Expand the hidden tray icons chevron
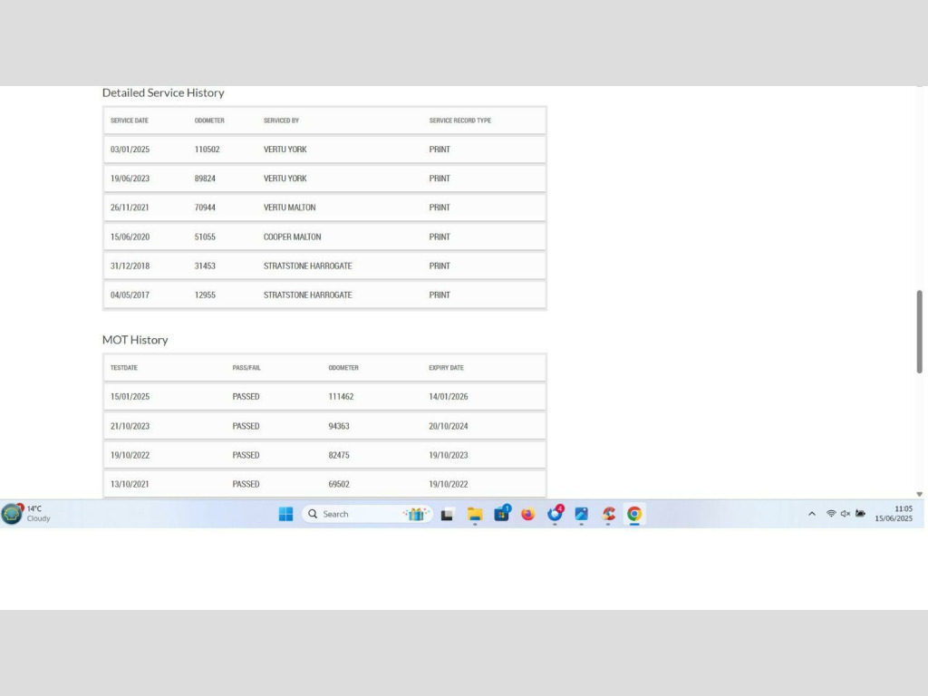The image size is (928, 696). [x=812, y=514]
